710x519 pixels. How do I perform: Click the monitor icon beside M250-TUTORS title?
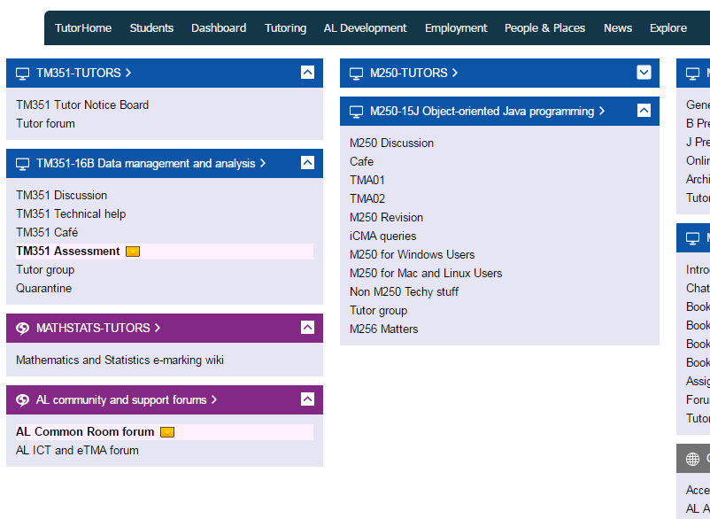[x=358, y=73]
